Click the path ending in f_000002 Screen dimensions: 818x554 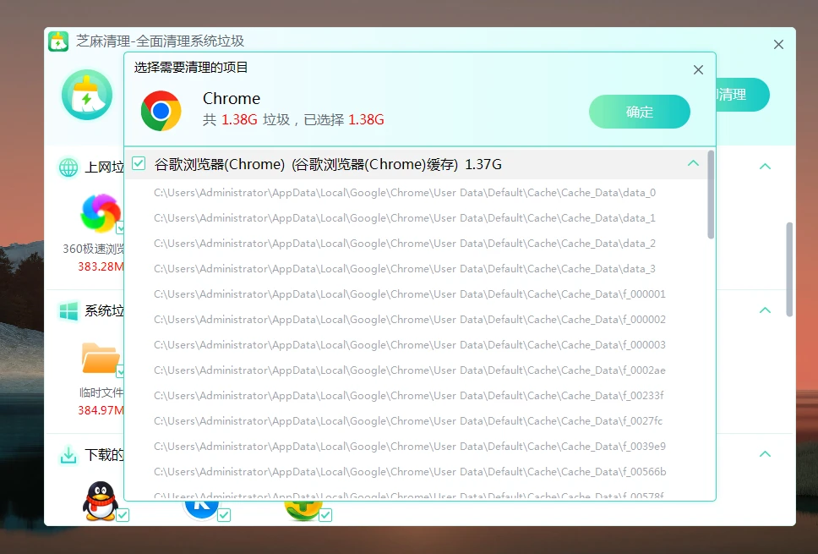tap(410, 320)
